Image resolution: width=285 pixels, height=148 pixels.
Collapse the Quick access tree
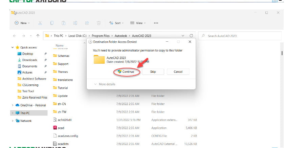pyautogui.click(x=13, y=47)
